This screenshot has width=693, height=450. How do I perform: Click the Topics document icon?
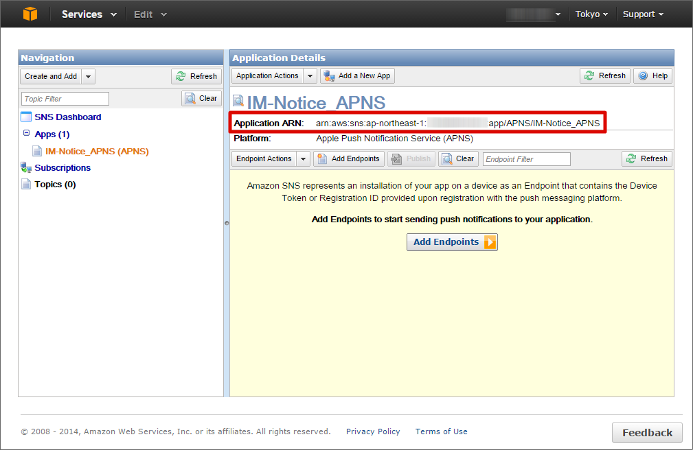pos(27,184)
